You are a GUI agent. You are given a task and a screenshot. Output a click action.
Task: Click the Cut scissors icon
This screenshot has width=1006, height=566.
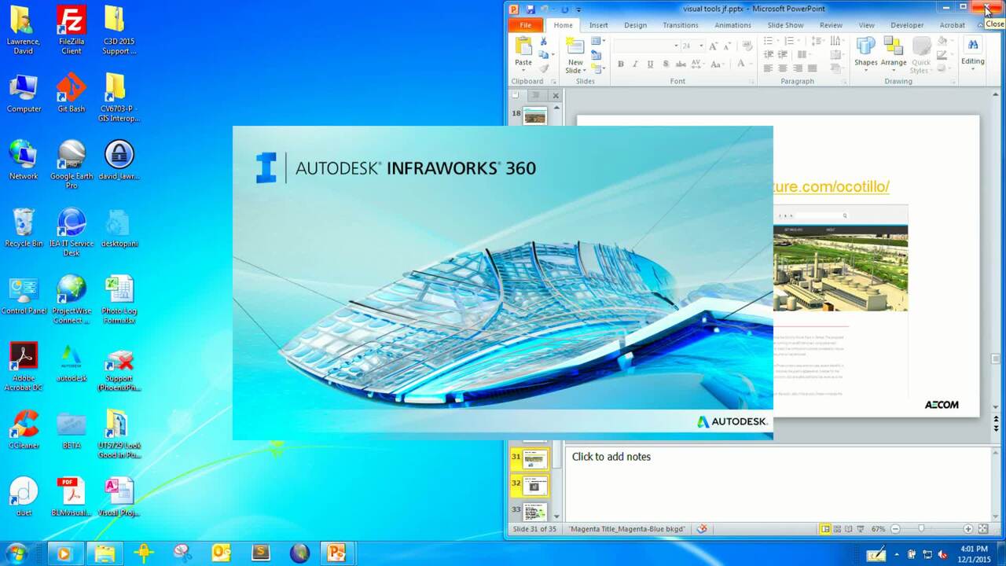[x=543, y=42]
